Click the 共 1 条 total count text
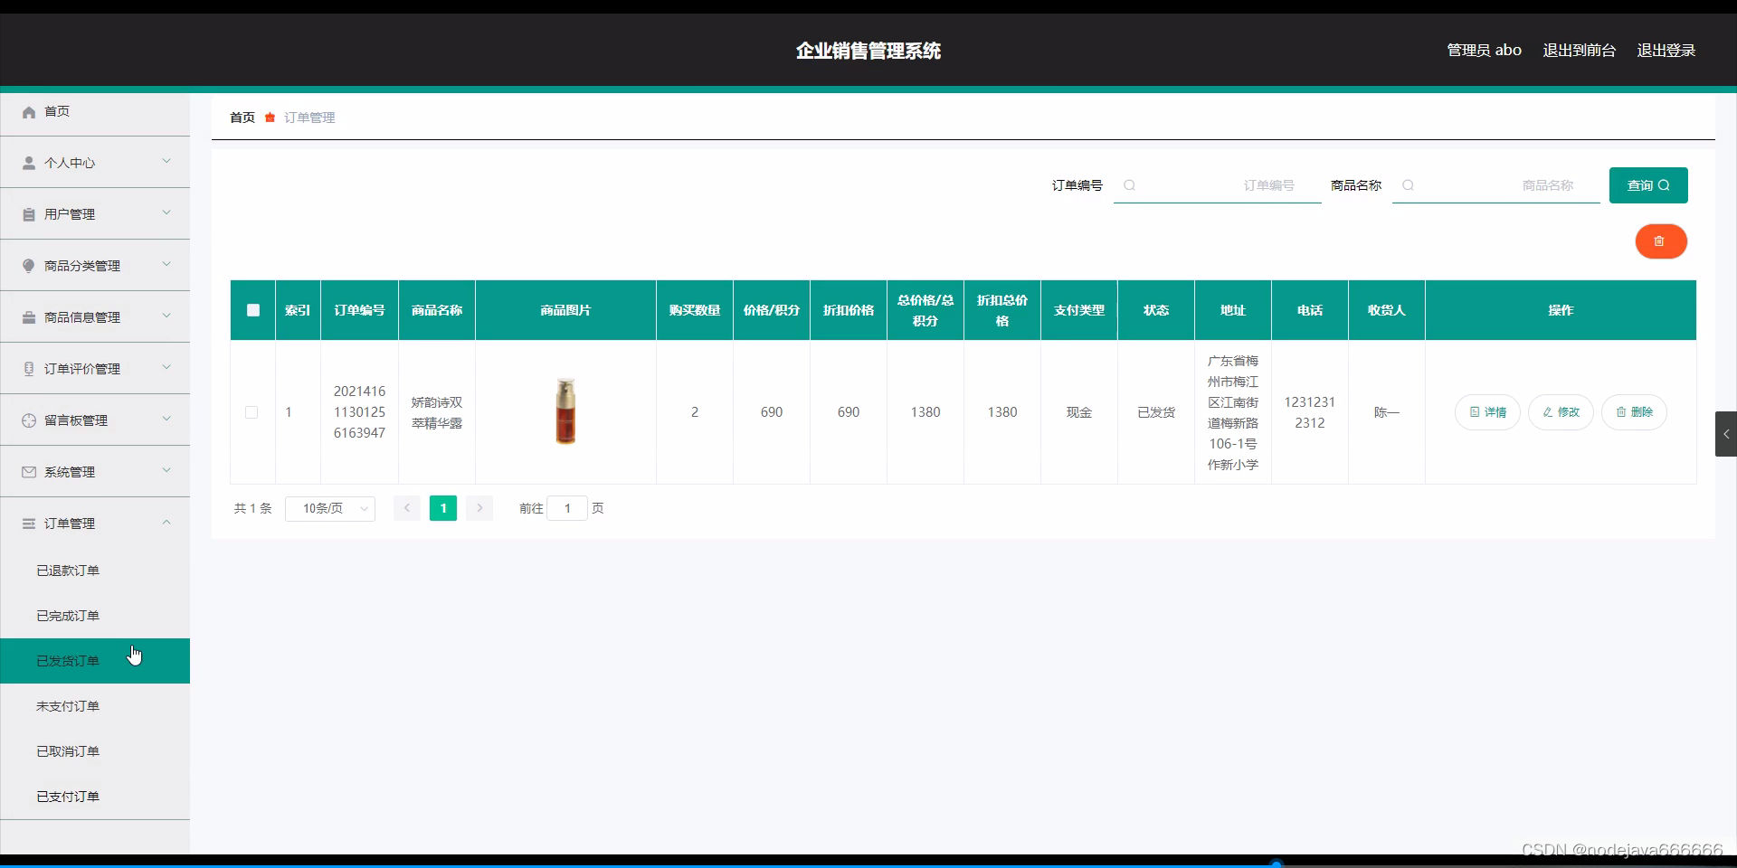The image size is (1737, 868). [253, 508]
